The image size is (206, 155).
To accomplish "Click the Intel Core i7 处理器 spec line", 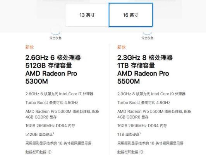I will [x=59, y=94].
